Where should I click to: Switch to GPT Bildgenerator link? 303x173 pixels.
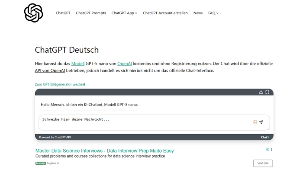(x=60, y=84)
